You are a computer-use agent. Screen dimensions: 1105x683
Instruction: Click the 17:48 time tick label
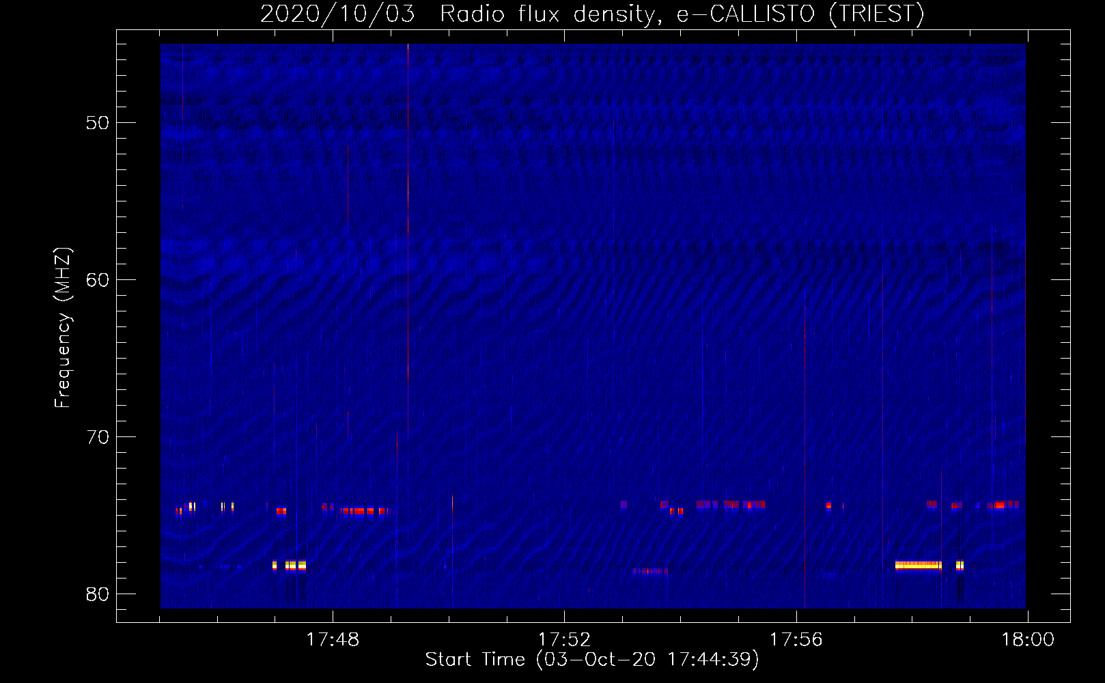pos(333,640)
